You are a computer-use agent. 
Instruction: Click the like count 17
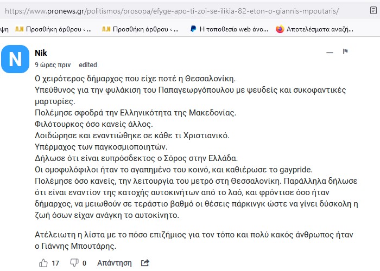tap(55, 263)
